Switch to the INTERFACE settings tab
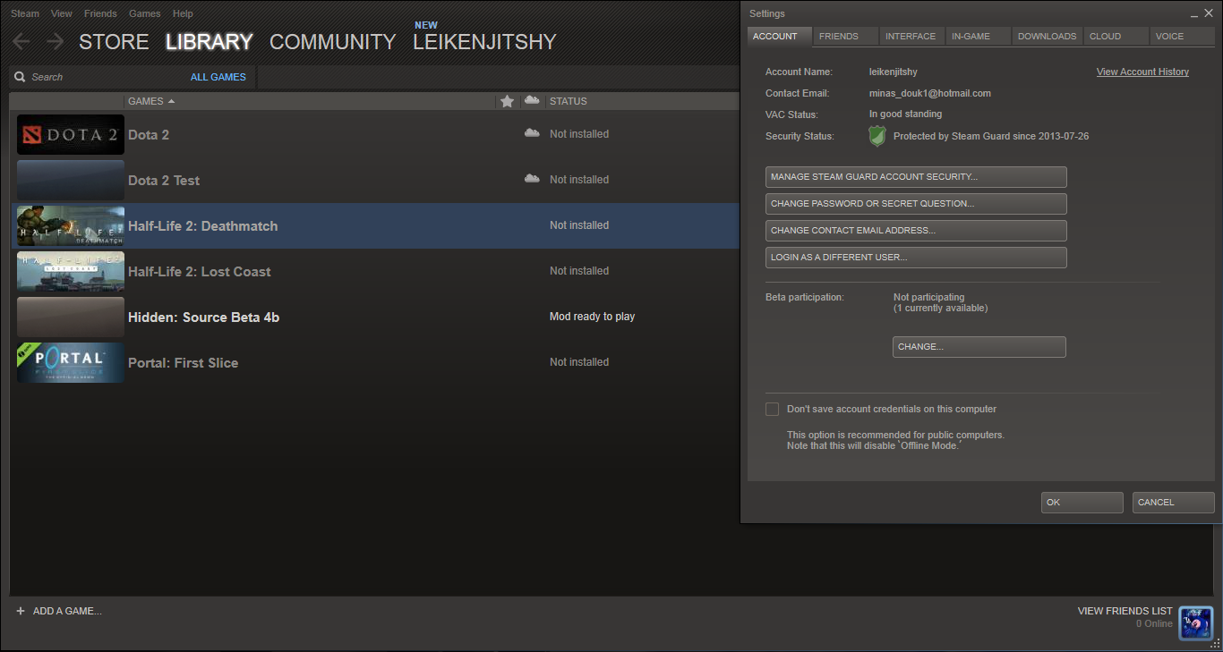The height and width of the screenshot is (652, 1223). [x=911, y=36]
